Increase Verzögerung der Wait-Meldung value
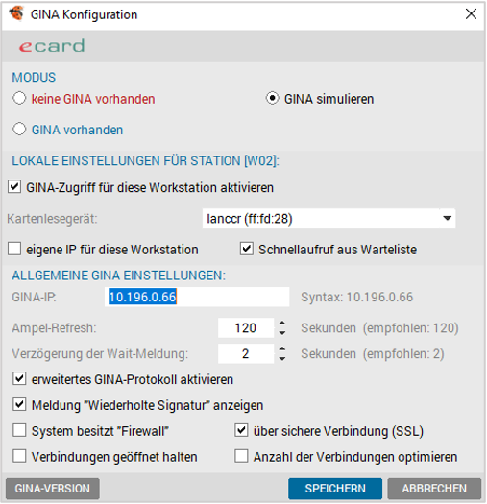The width and height of the screenshot is (487, 504). click(x=282, y=348)
